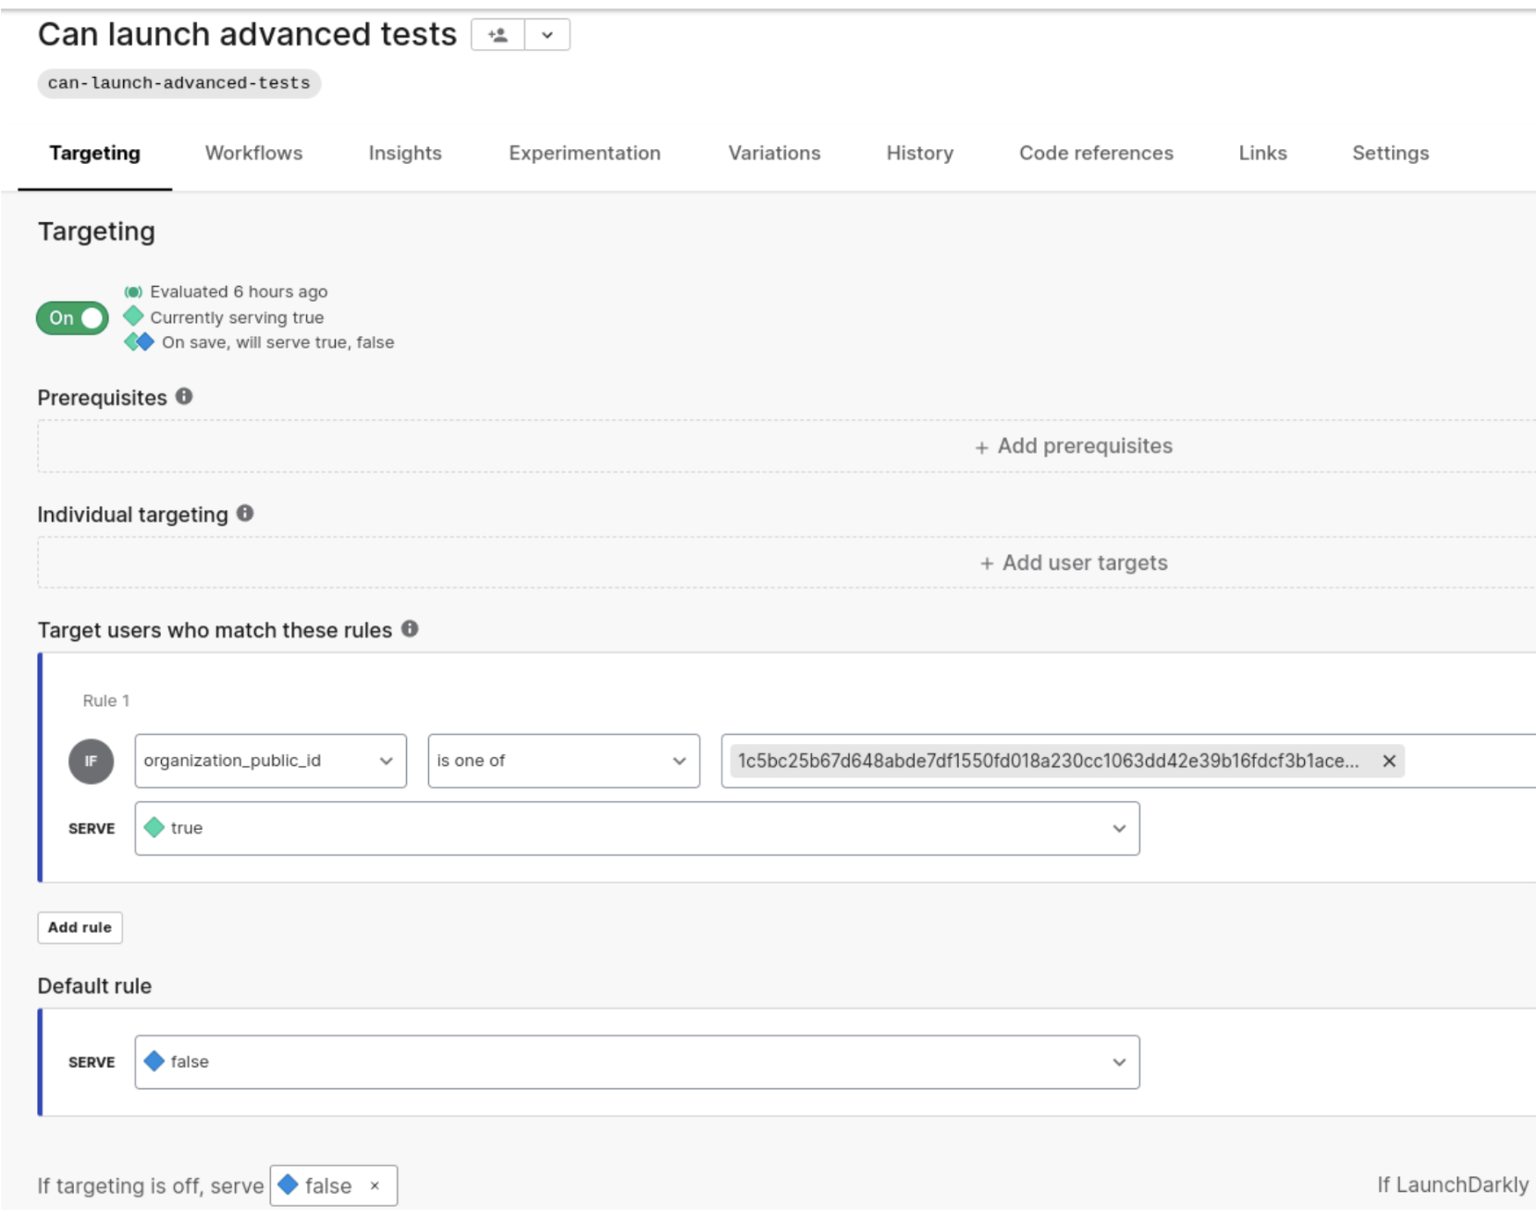
Task: Click the Prerequisites info icon
Action: tap(184, 397)
